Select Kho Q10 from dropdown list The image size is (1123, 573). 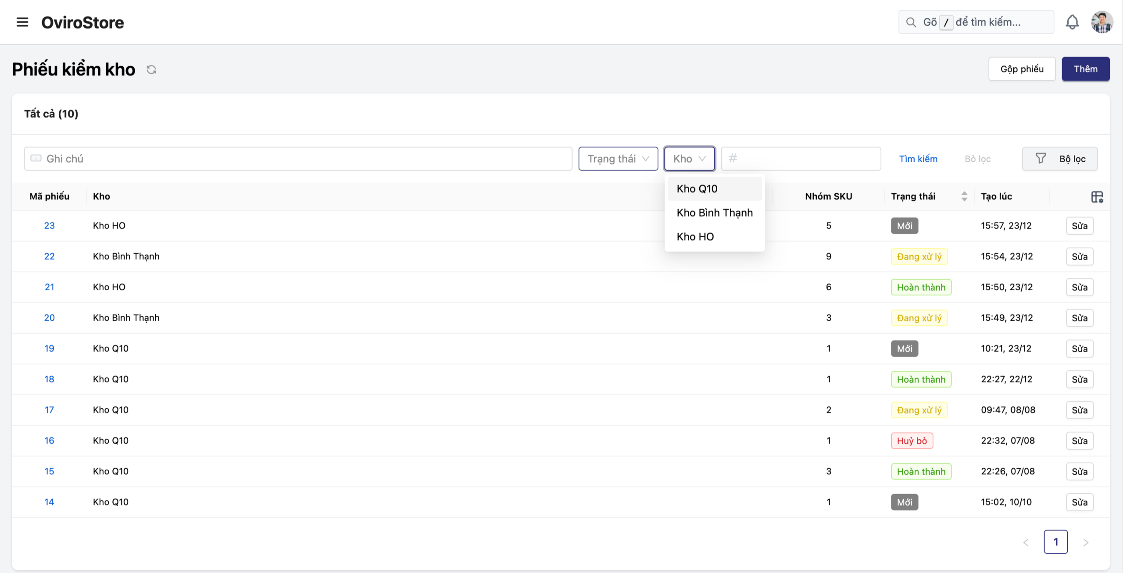point(697,189)
